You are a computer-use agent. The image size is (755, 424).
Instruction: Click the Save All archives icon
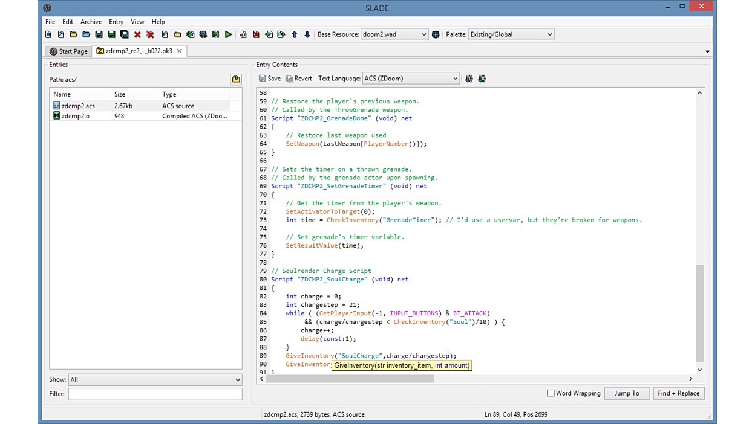coord(124,34)
